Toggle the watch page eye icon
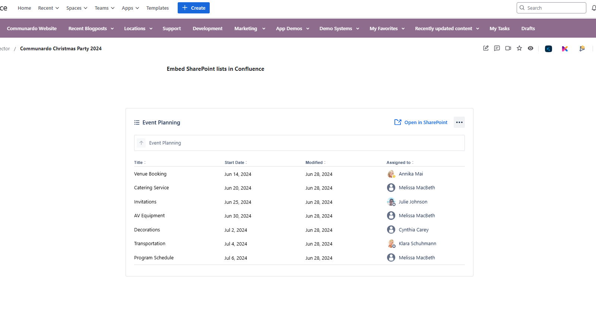This screenshot has height=332, width=596. 530,48
